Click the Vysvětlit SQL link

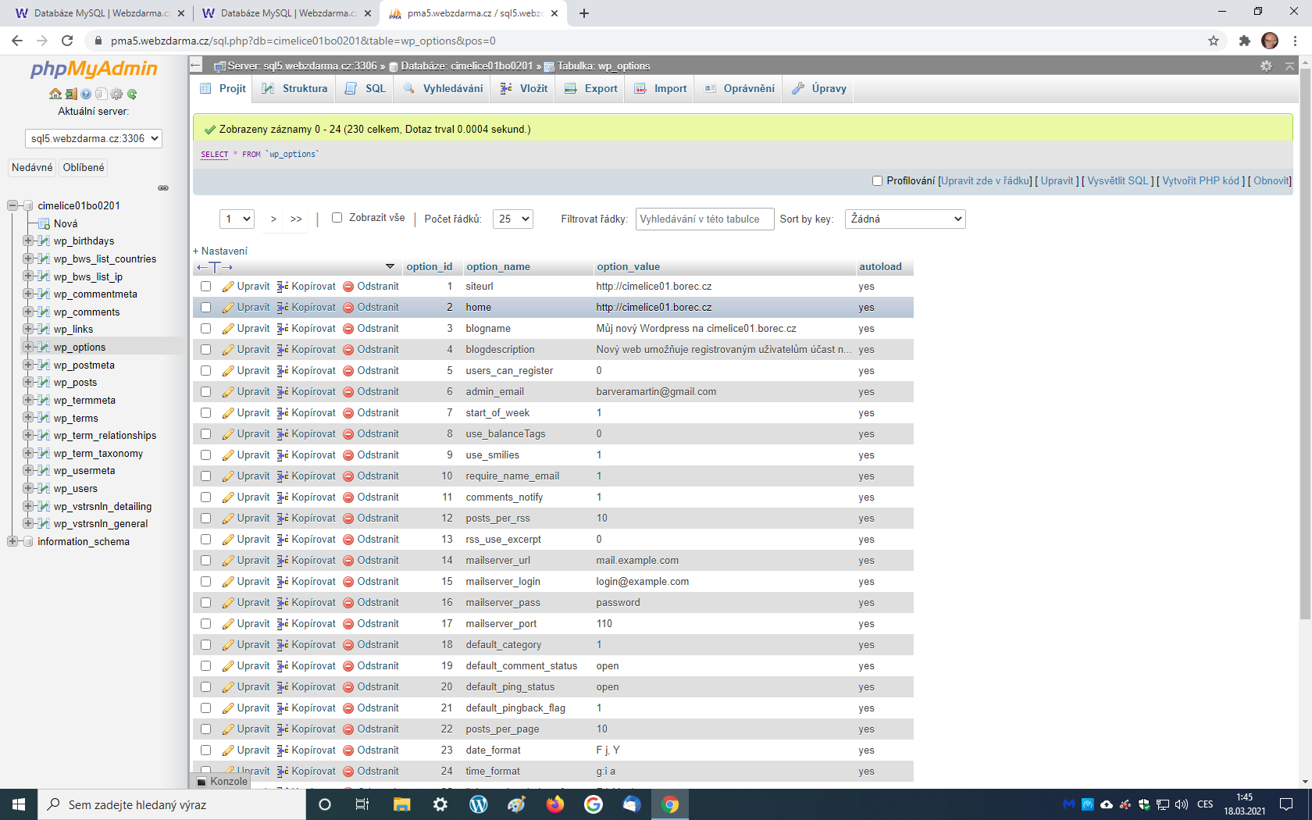coord(1118,181)
